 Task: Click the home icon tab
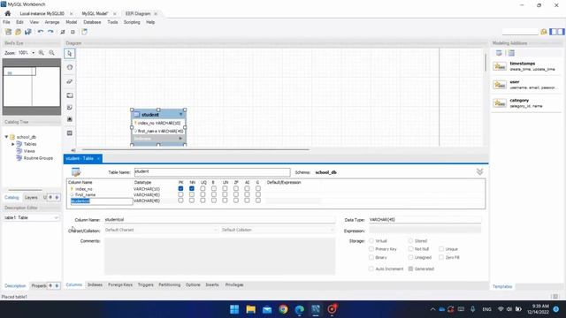click(8, 13)
